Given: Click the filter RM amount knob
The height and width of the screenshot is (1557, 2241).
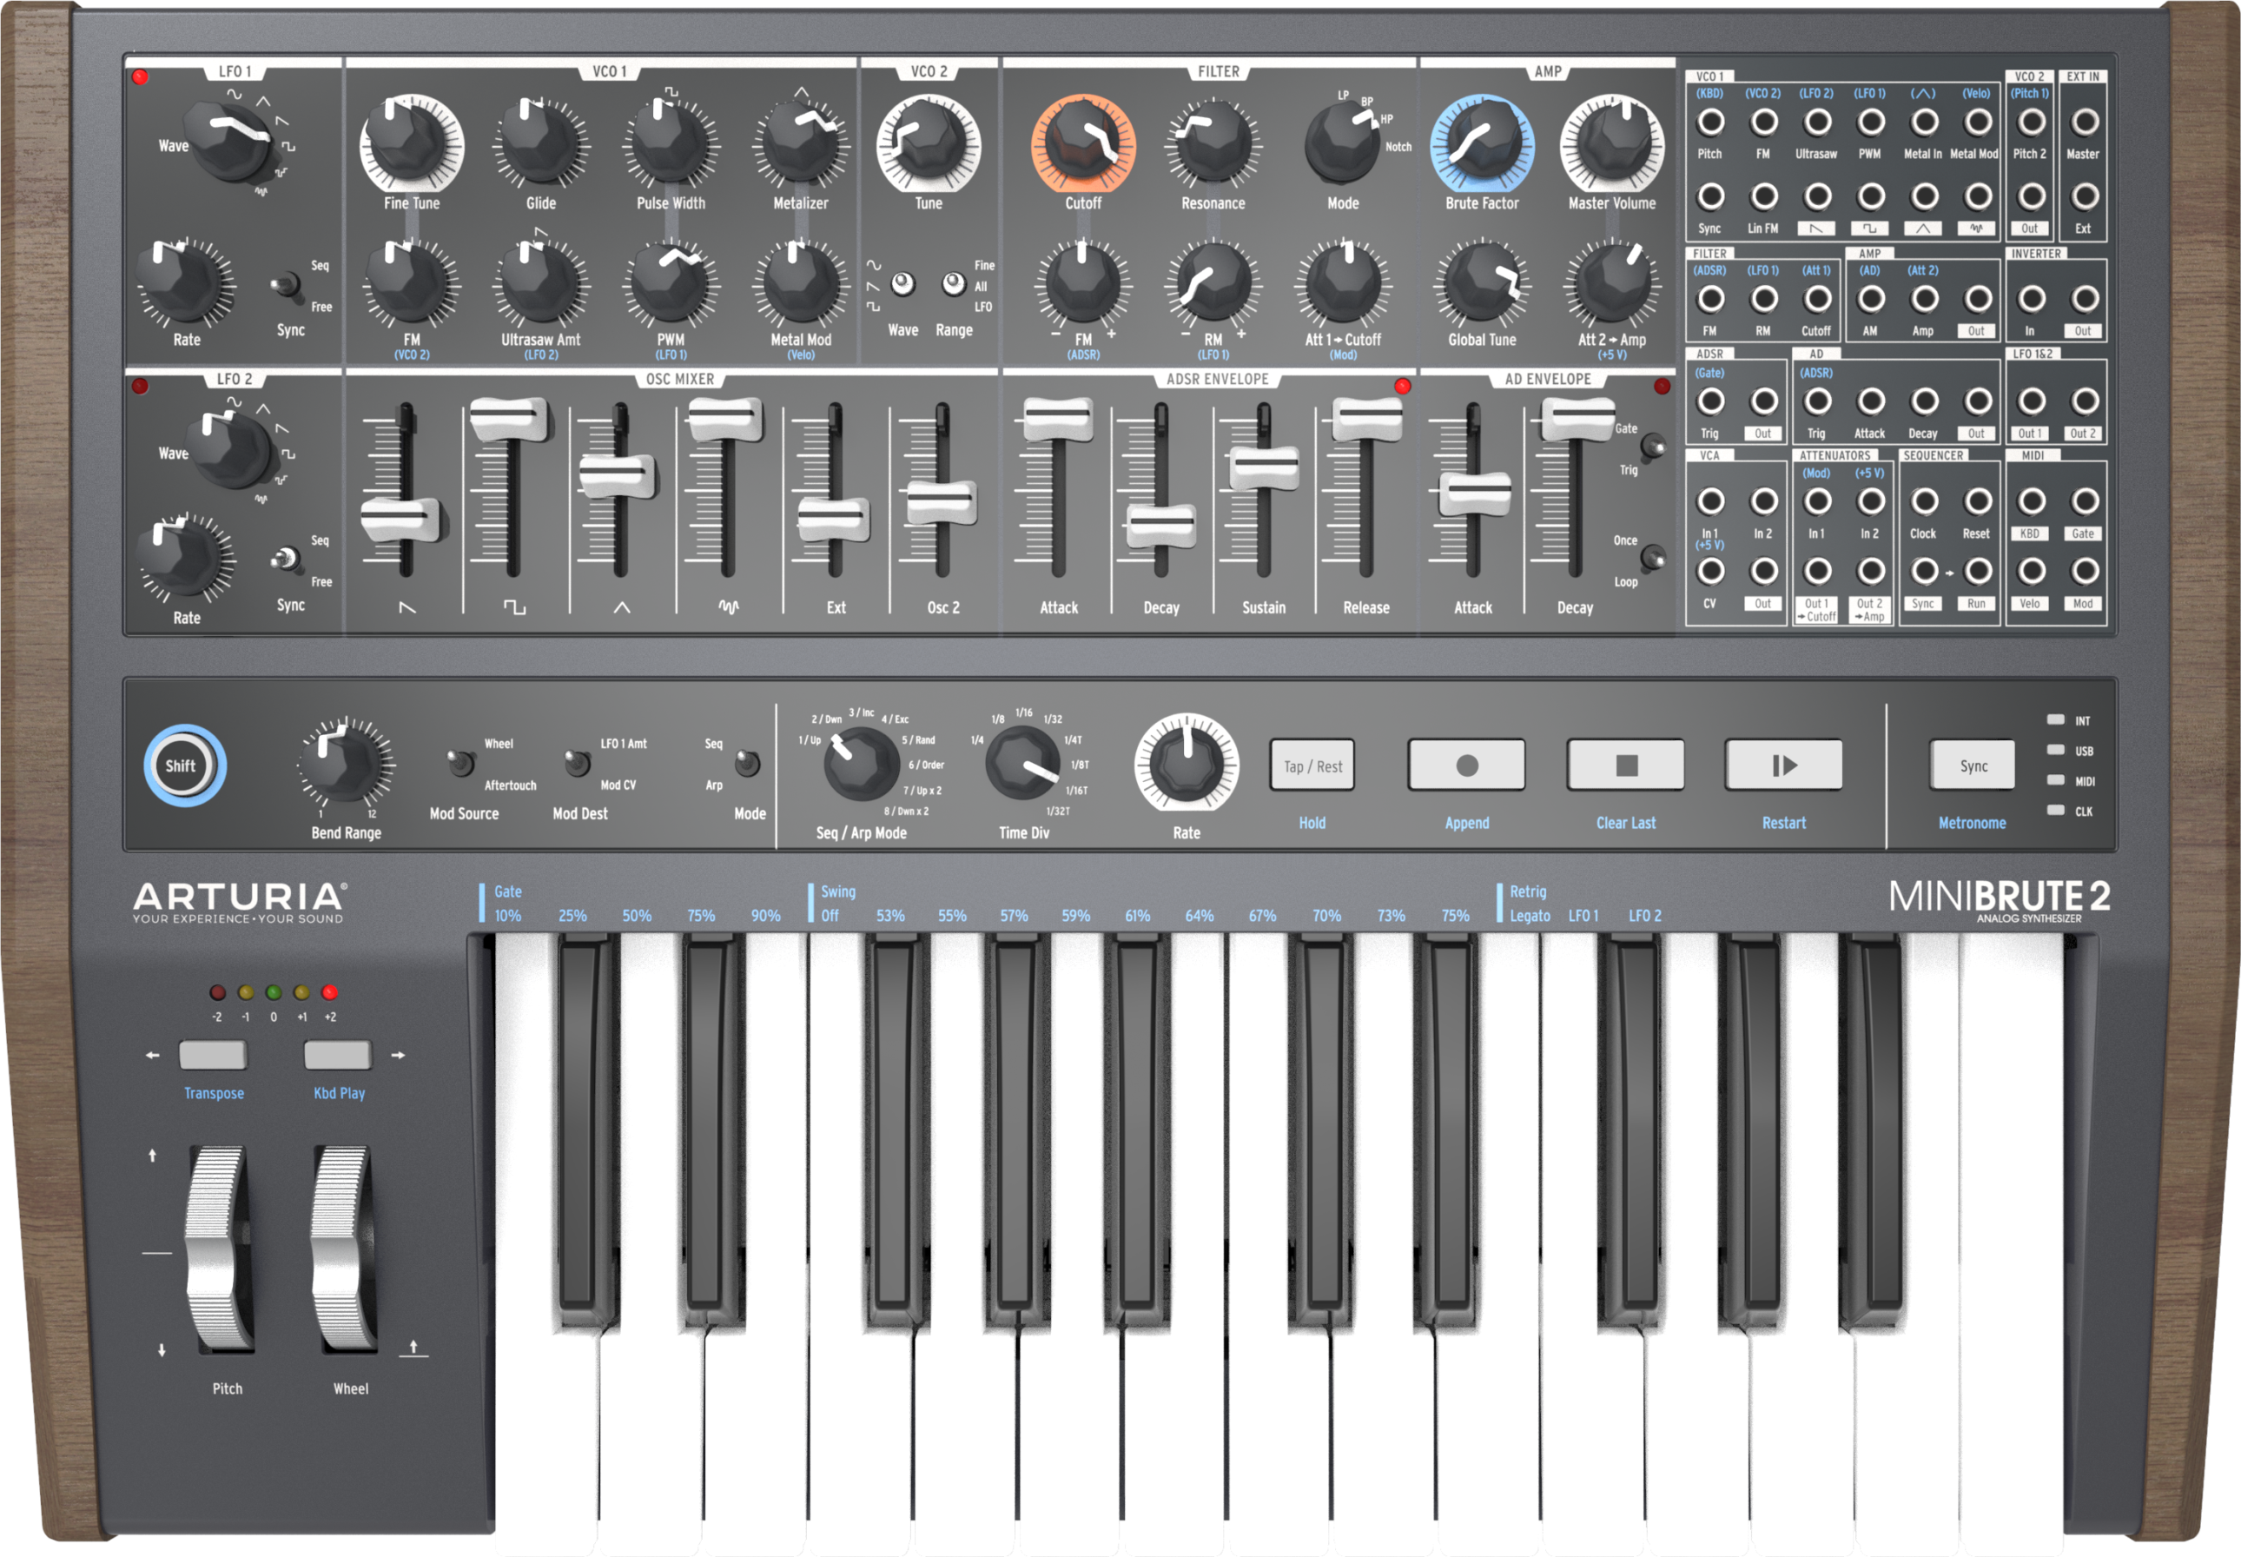Looking at the screenshot, I should click(1213, 283).
